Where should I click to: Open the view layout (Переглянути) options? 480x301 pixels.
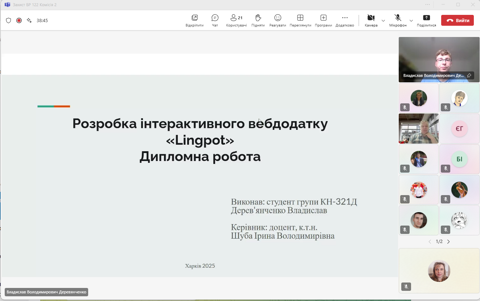pos(300,20)
